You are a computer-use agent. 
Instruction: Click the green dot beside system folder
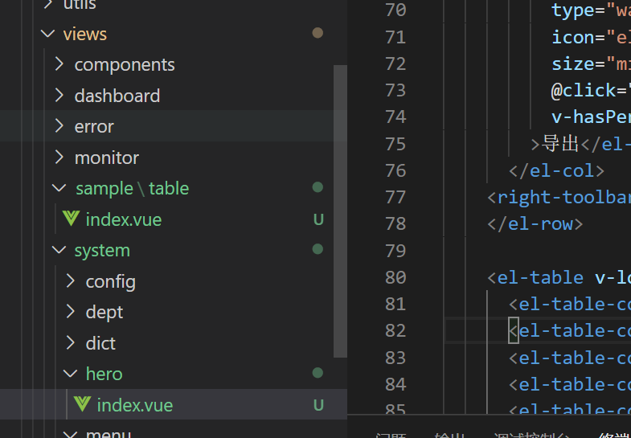point(318,249)
